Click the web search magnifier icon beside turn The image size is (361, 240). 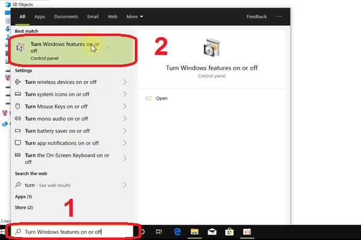coord(18,185)
